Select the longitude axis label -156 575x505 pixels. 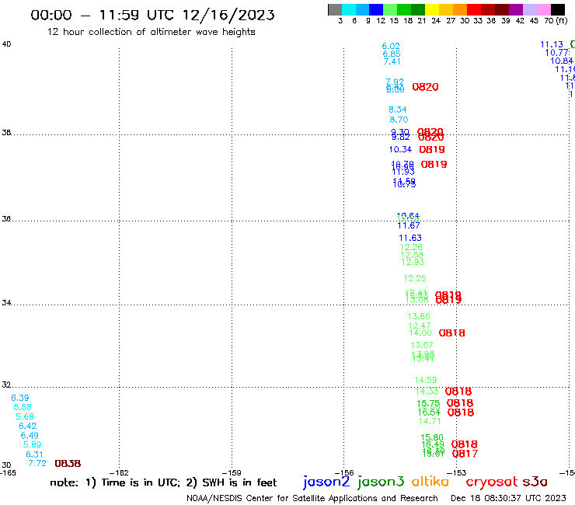click(x=344, y=472)
